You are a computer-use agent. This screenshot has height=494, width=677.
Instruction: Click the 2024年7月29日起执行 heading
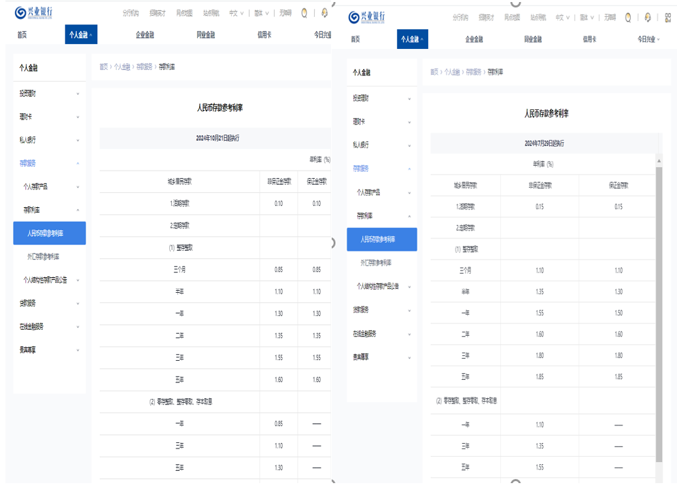(544, 143)
